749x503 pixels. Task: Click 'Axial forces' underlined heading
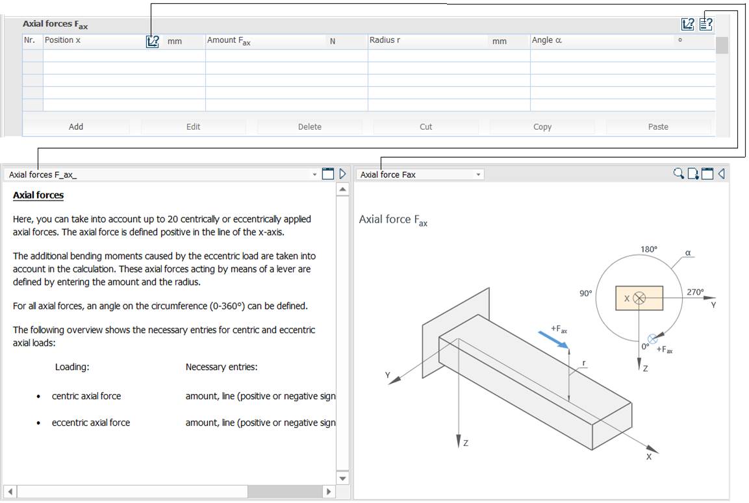pos(38,195)
